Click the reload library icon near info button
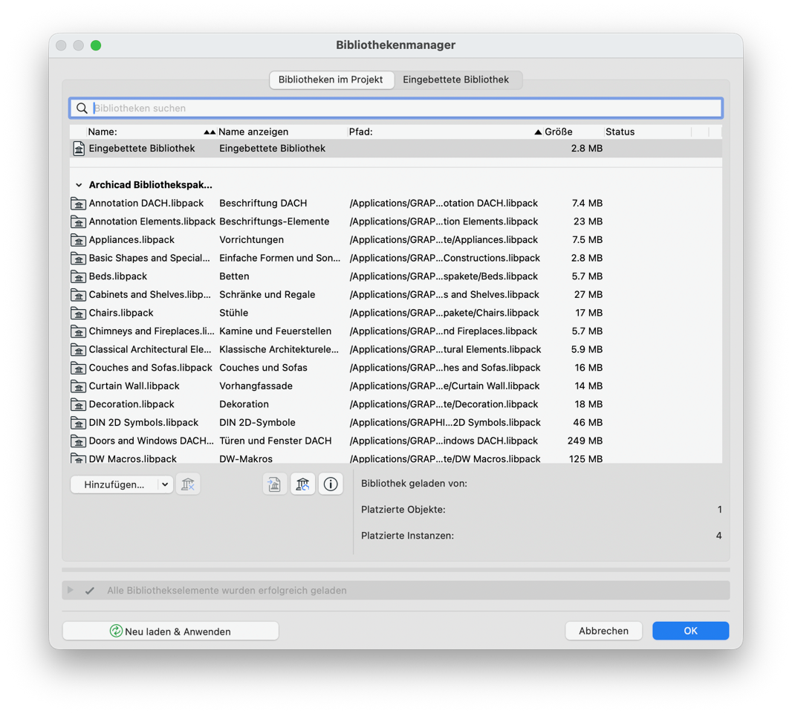 pos(302,484)
